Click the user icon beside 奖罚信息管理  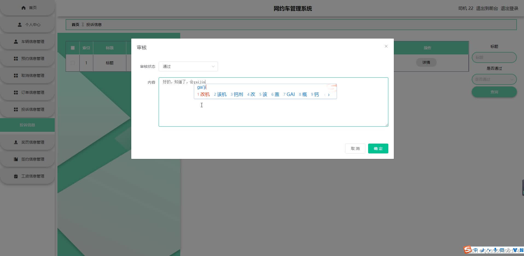[x=16, y=142]
